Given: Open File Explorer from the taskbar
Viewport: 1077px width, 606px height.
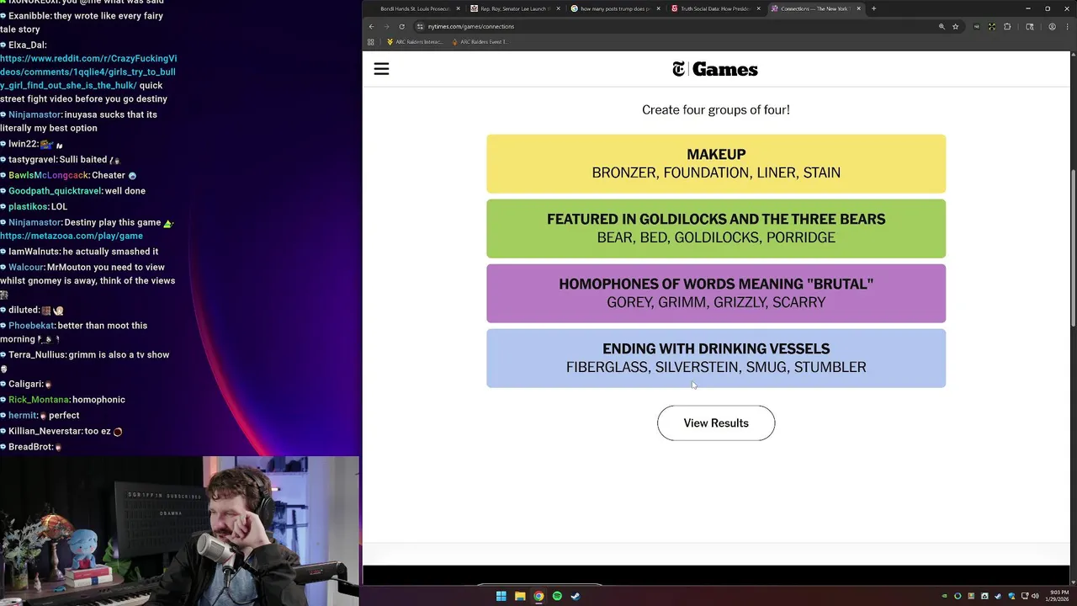Looking at the screenshot, I should coord(520,596).
